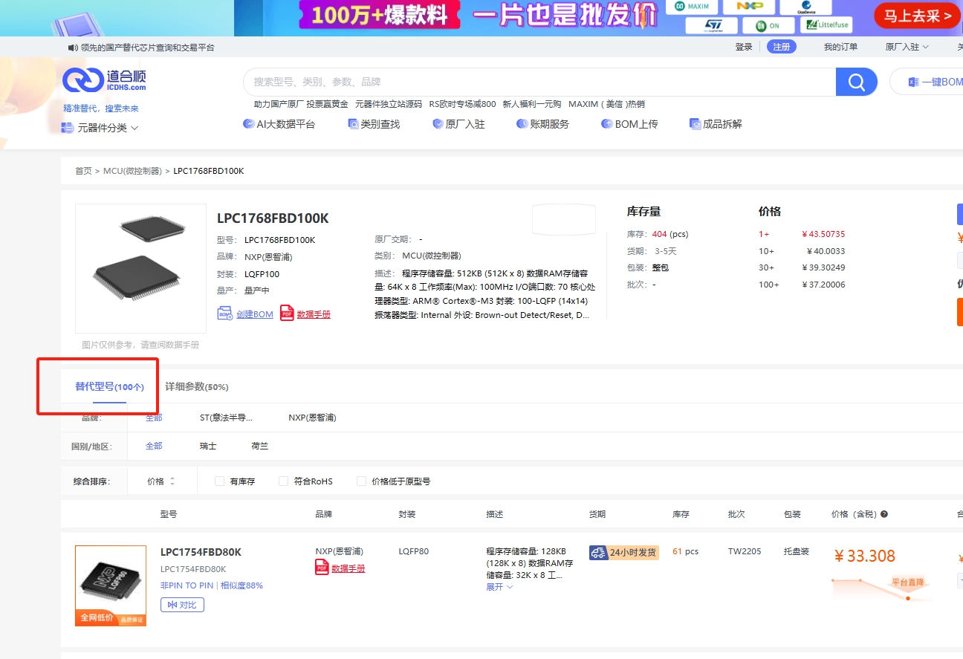Image resolution: width=963 pixels, height=659 pixels.
Task: Click hot search 新人福利一元购
Action: click(532, 104)
